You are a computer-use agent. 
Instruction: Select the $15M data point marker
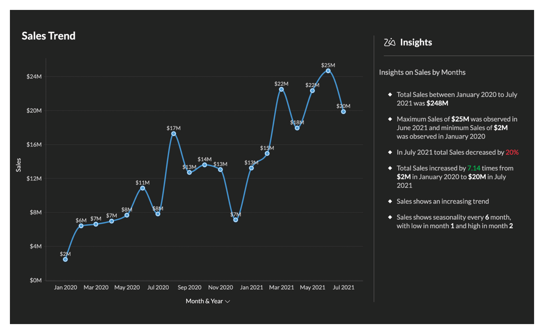click(x=267, y=154)
